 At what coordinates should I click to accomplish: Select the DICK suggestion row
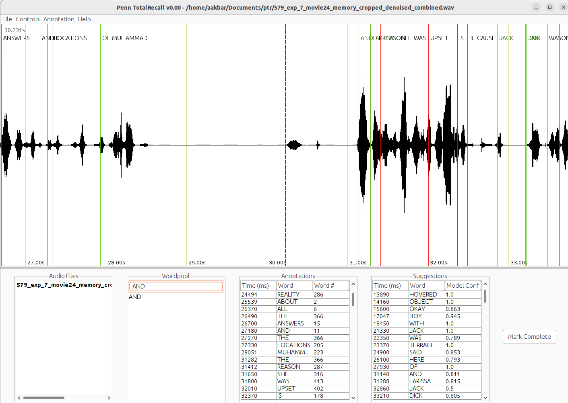coord(427,396)
